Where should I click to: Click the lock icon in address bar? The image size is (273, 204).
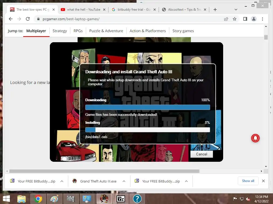pos(38,19)
